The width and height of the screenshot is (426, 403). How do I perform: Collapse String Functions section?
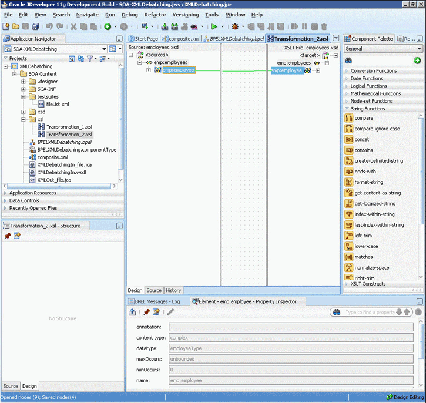[346, 108]
